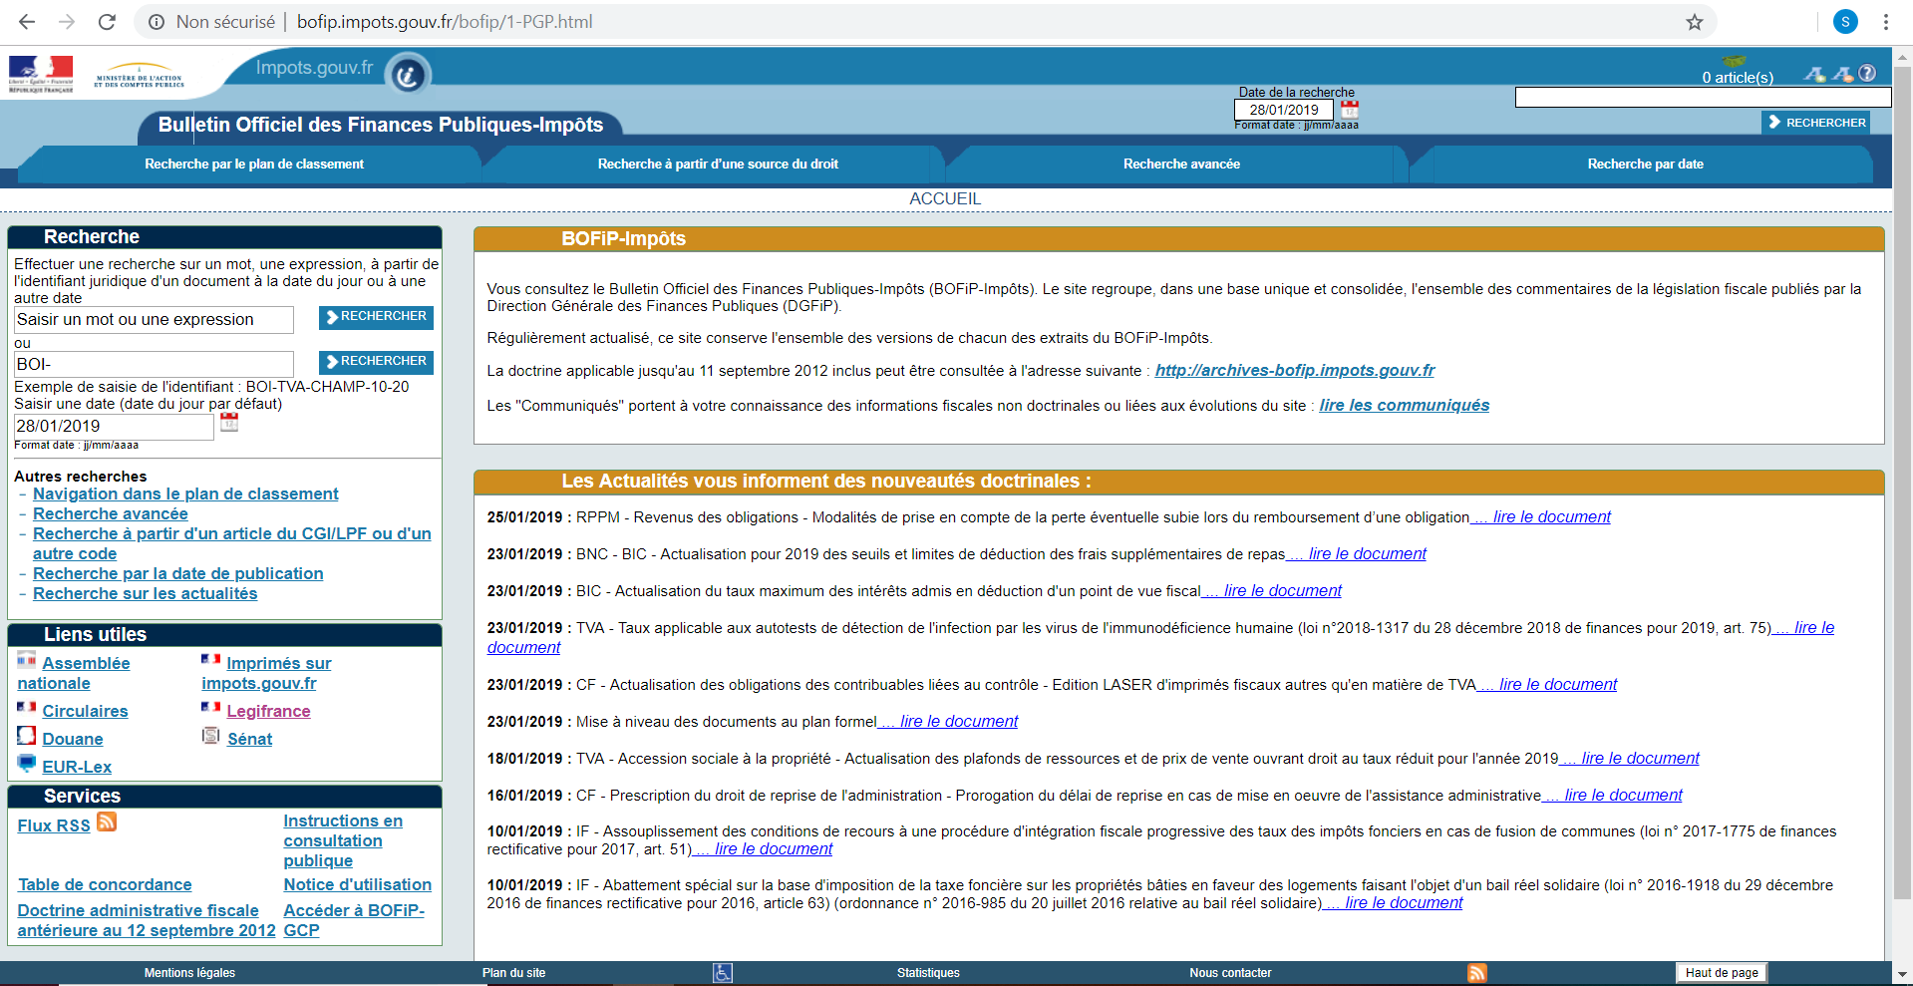Click the footer RSS feed icon
Screen dimensions: 1913x986
coord(1477,973)
